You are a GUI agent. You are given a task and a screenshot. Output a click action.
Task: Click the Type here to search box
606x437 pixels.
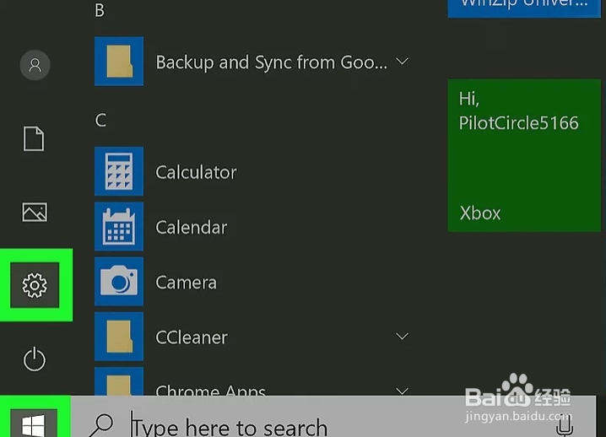tap(333, 417)
